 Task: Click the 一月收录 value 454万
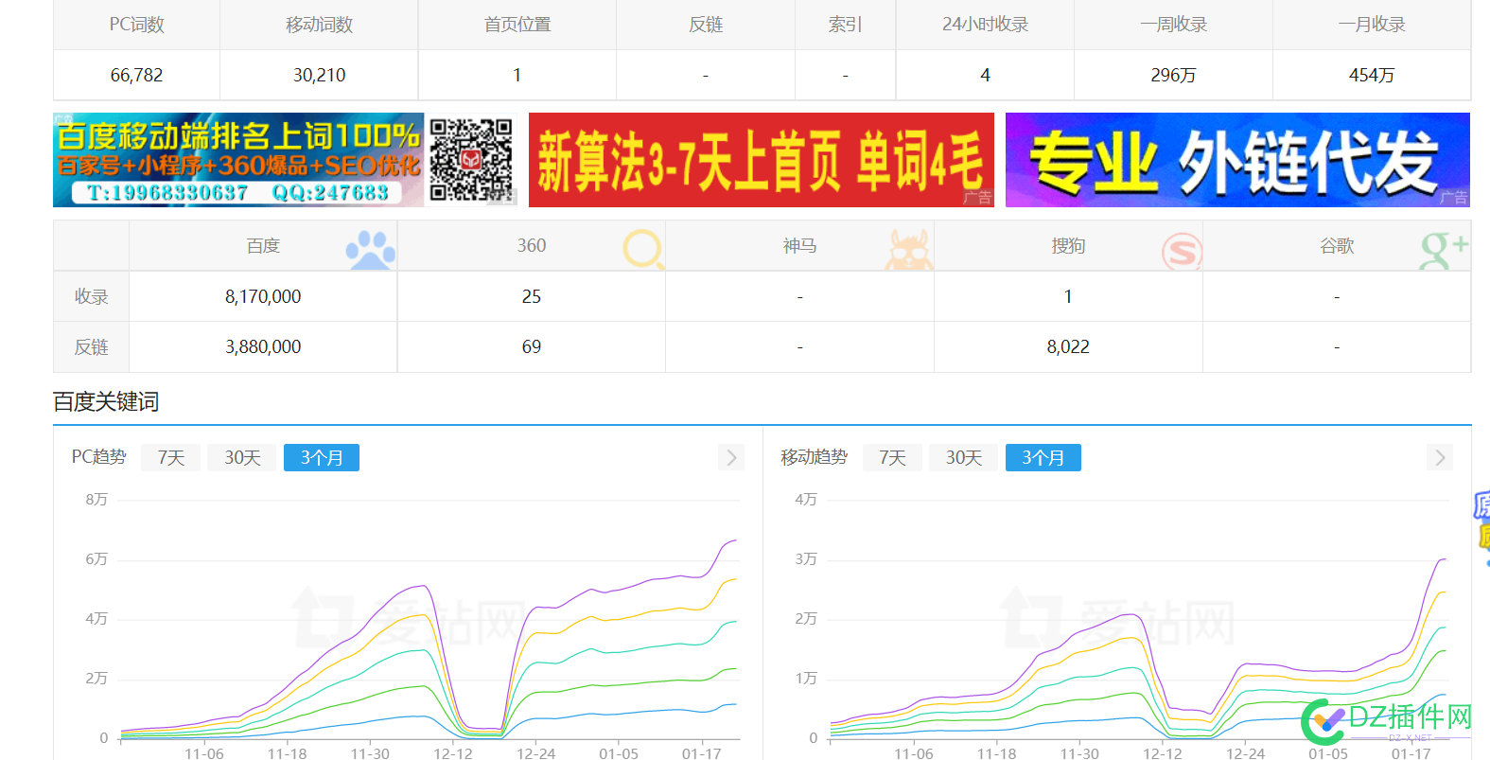click(x=1372, y=75)
